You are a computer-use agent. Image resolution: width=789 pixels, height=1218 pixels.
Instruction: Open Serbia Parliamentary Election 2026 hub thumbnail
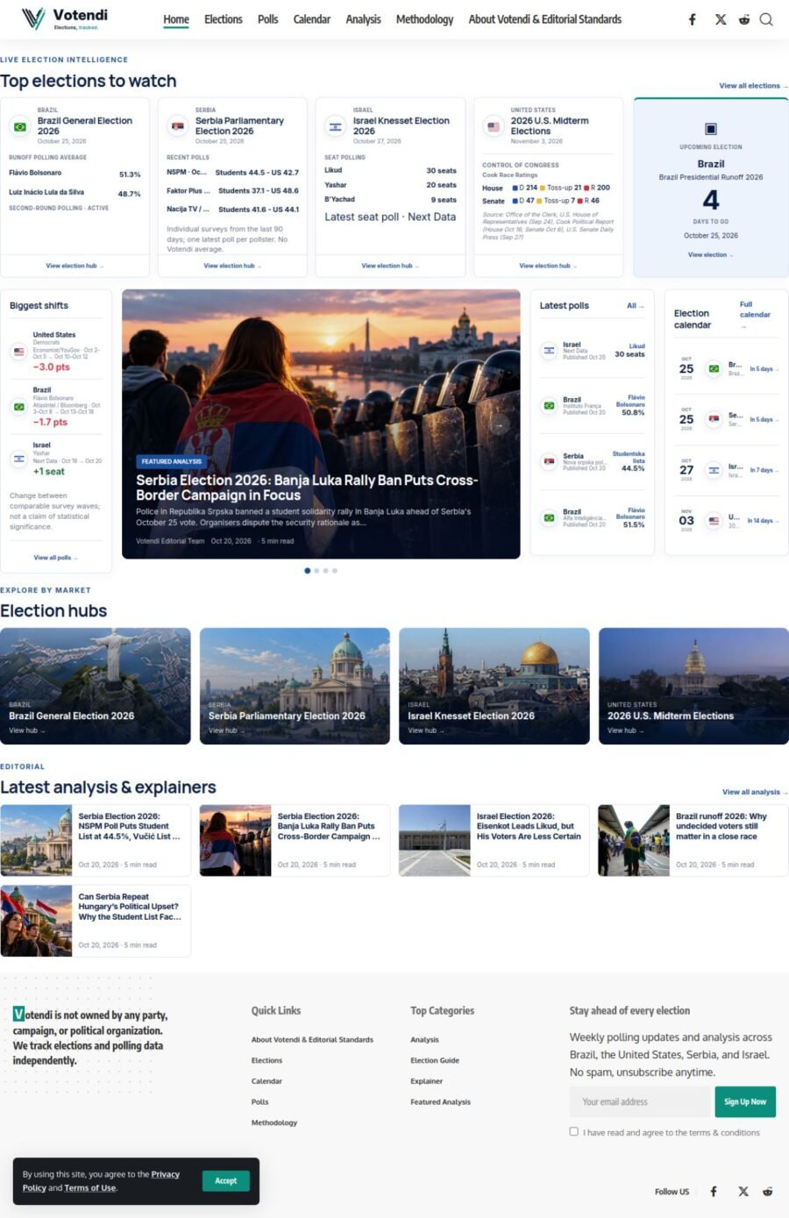(x=295, y=686)
